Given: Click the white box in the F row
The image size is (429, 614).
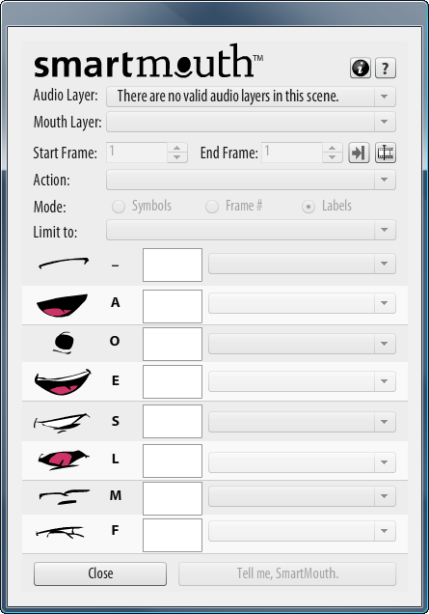Looking at the screenshot, I should (x=173, y=535).
